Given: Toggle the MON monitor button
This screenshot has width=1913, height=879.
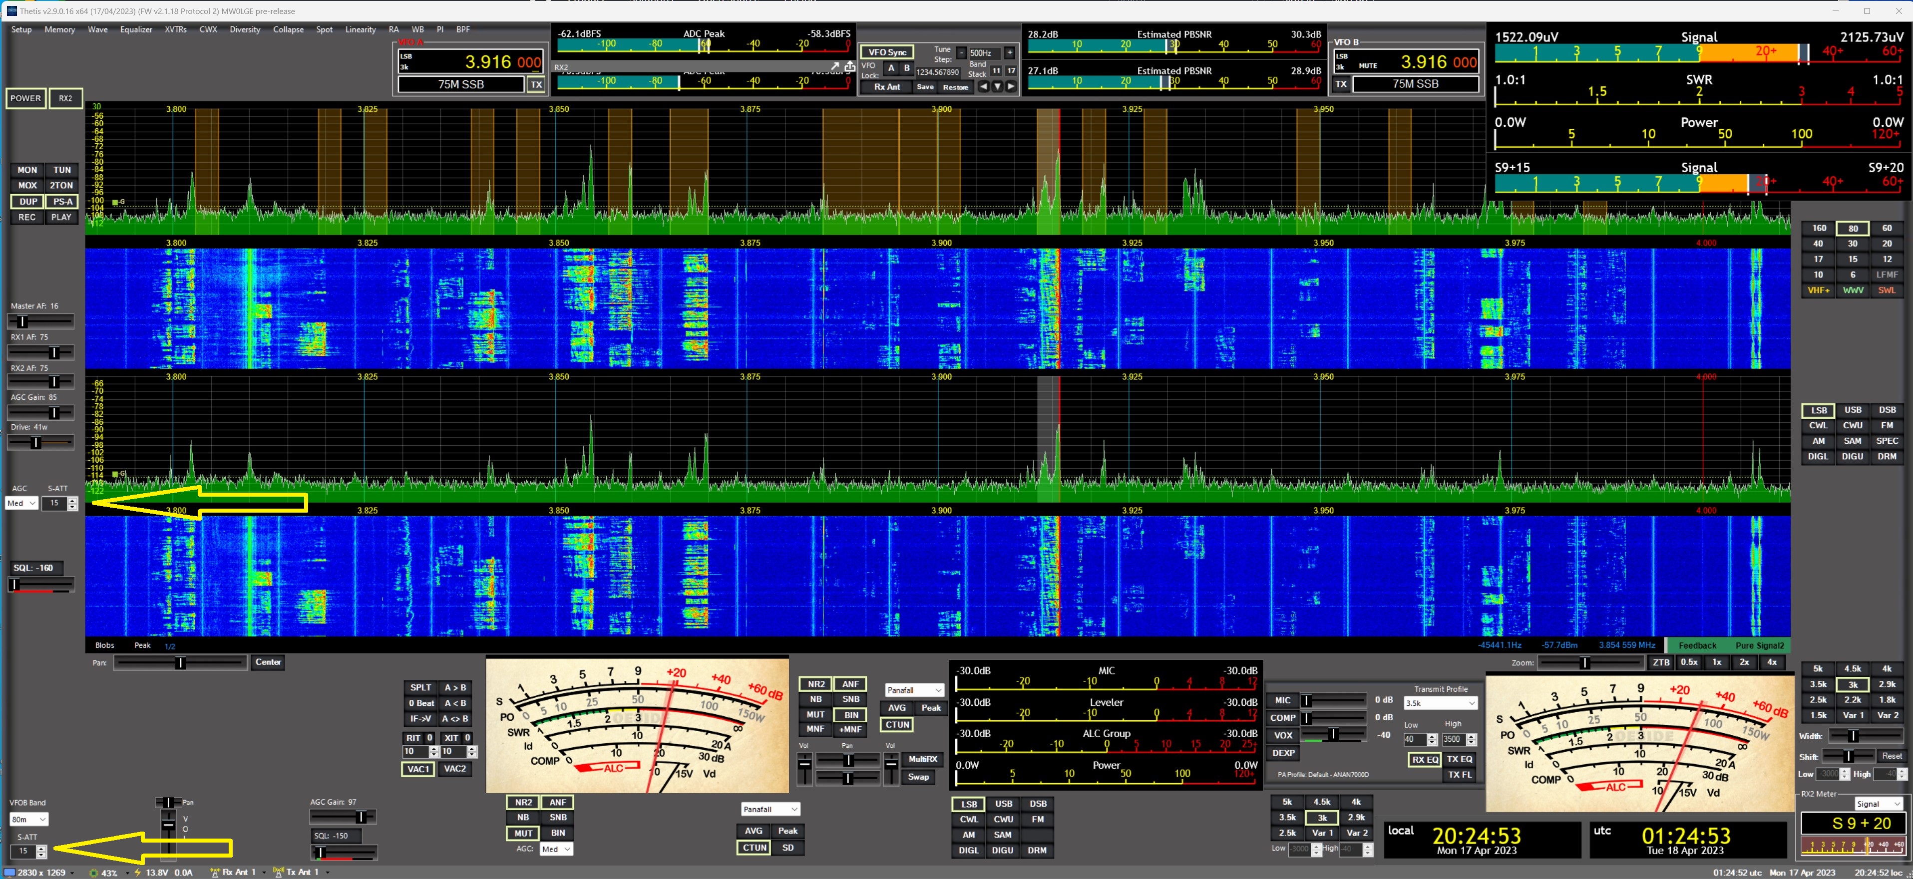Looking at the screenshot, I should tap(27, 170).
